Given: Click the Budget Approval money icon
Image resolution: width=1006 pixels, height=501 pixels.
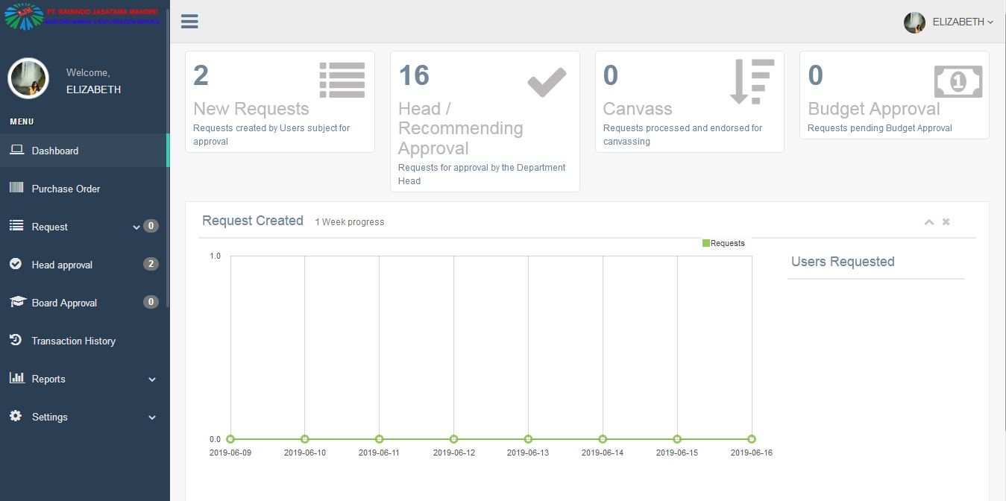Looking at the screenshot, I should (958, 81).
